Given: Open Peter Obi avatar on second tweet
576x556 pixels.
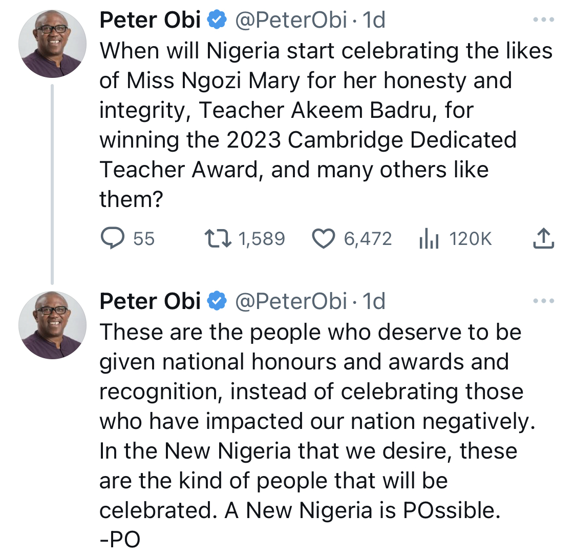Looking at the screenshot, I should coord(53,325).
